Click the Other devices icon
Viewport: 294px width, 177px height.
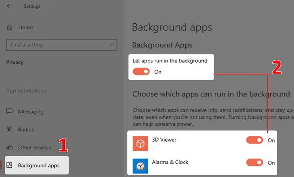click(x=10, y=148)
